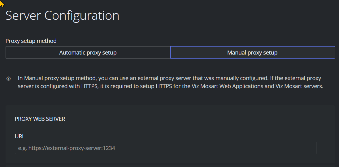Choose manual option in proxy method selector
The width and height of the screenshot is (339, 167).
click(x=253, y=52)
